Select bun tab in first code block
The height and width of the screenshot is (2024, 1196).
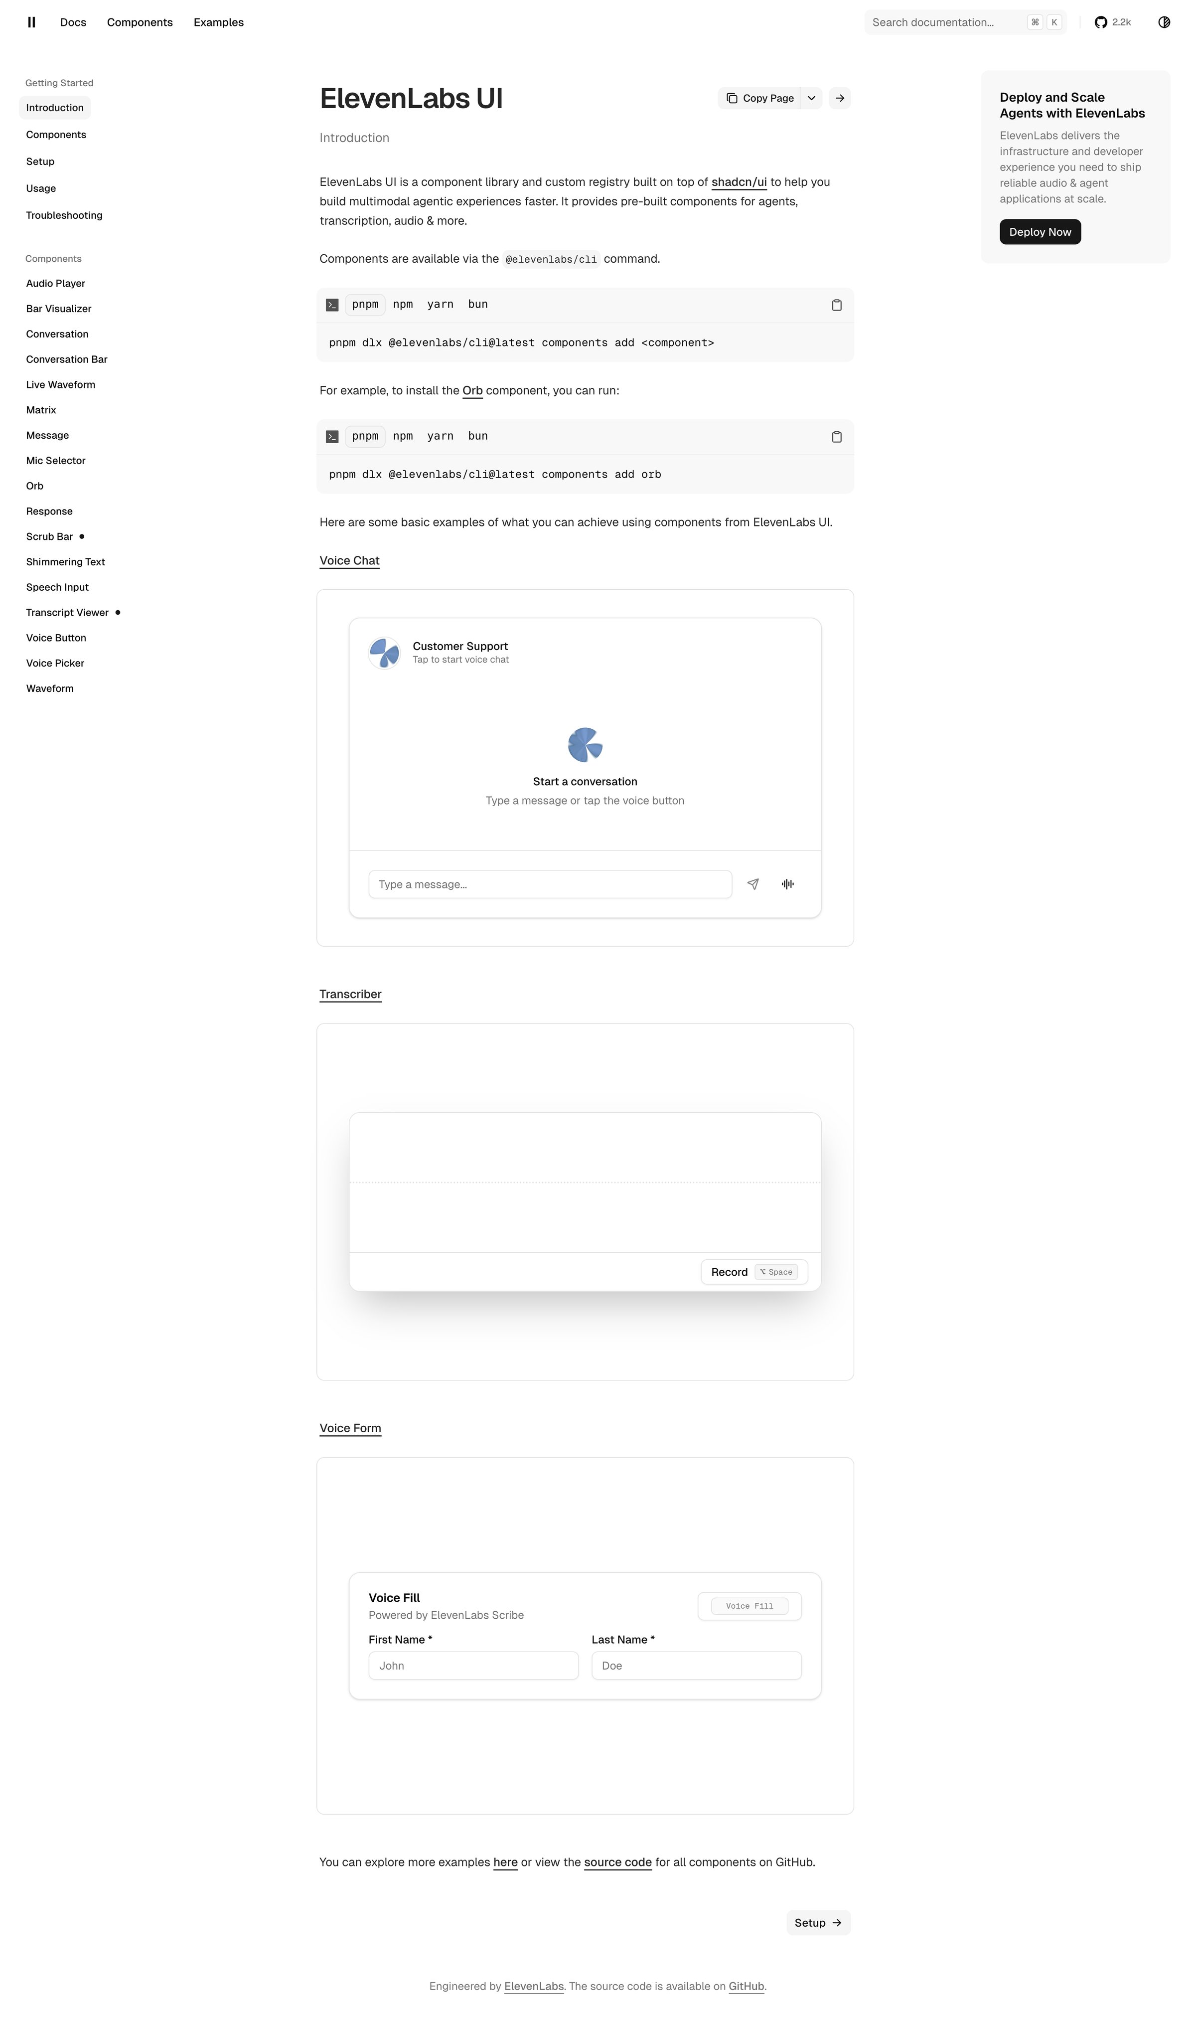pos(478,305)
